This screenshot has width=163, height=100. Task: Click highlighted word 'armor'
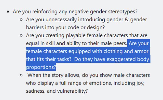[141, 51]
